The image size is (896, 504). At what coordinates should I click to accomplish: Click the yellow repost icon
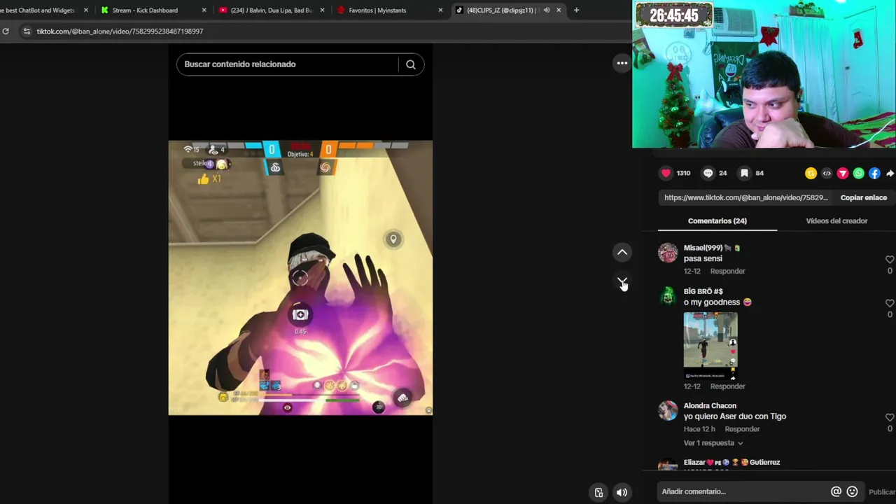pos(811,174)
